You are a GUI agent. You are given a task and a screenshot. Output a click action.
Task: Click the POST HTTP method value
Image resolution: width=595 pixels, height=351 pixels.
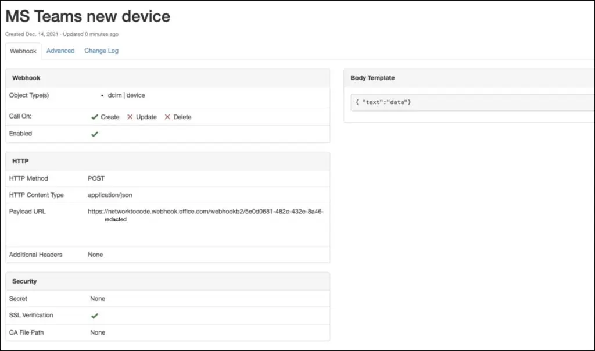pos(96,178)
